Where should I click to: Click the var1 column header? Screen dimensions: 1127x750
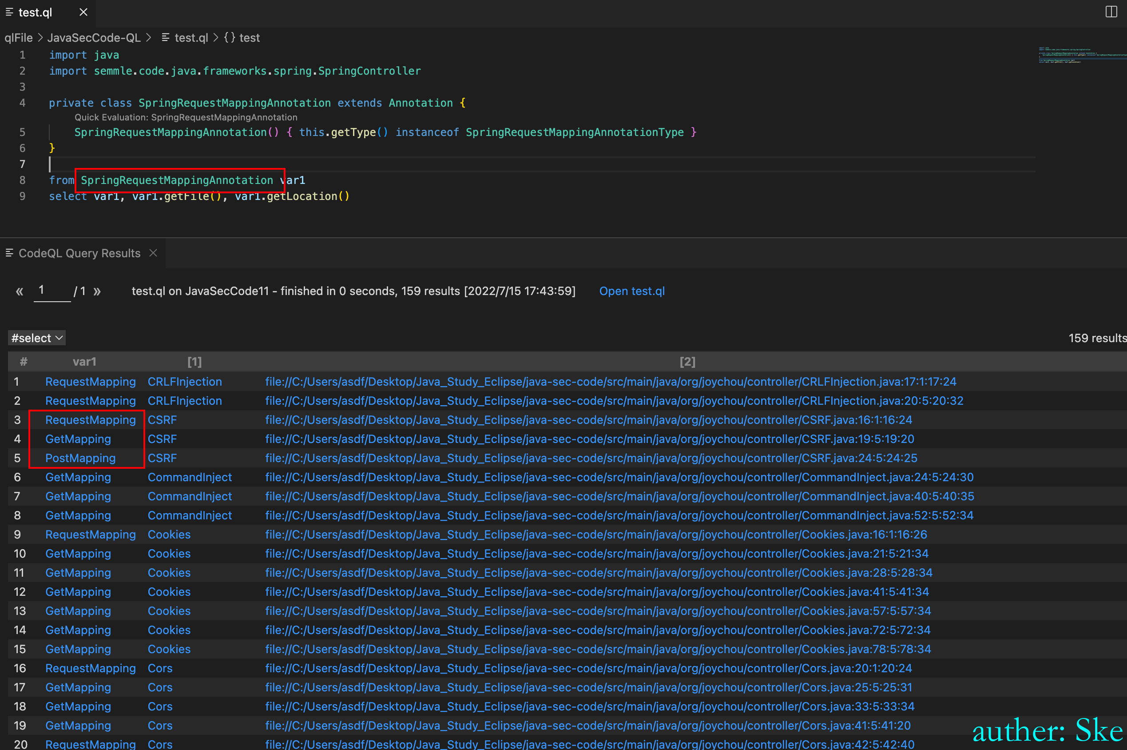tap(85, 362)
